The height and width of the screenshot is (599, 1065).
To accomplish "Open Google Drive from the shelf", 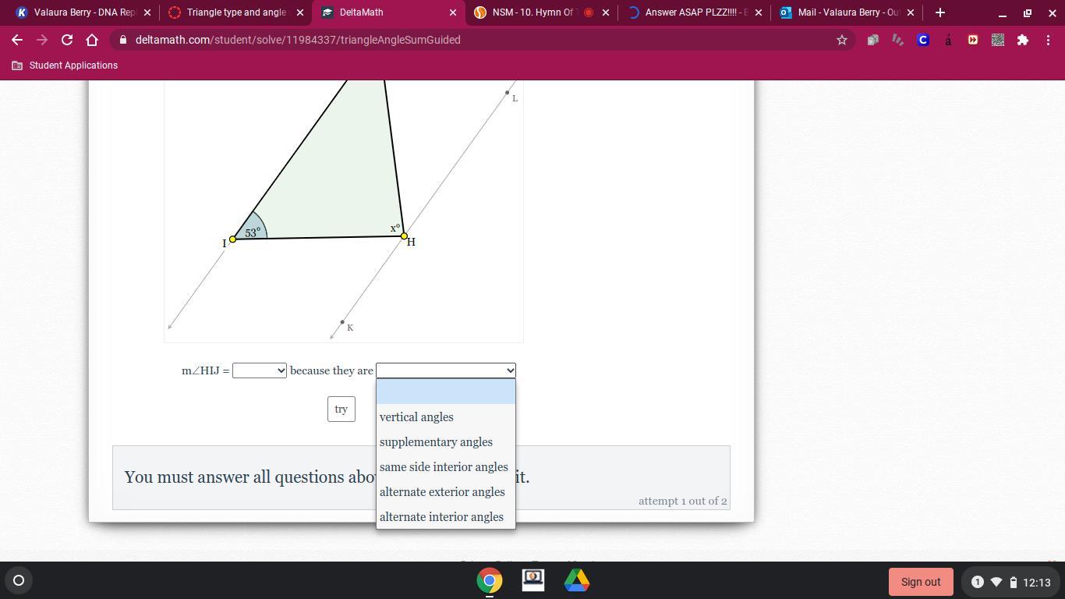I will [577, 581].
